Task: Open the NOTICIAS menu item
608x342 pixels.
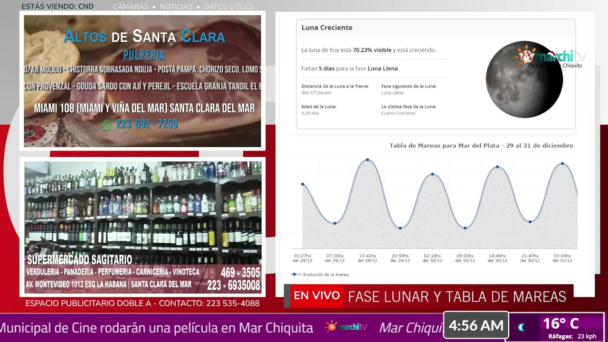Action: (176, 7)
